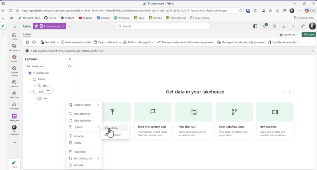The width and height of the screenshot is (317, 170).
Task: Open the settings gear in top header
Action: 274,26
